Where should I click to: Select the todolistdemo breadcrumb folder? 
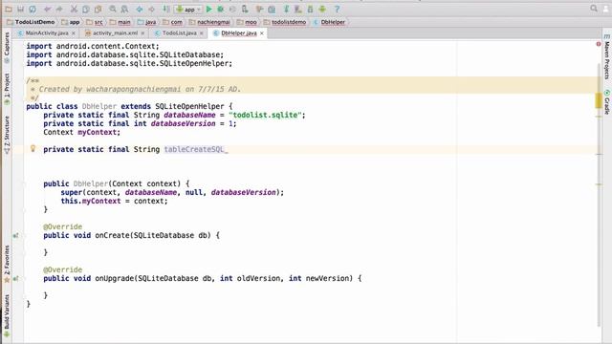click(x=285, y=22)
